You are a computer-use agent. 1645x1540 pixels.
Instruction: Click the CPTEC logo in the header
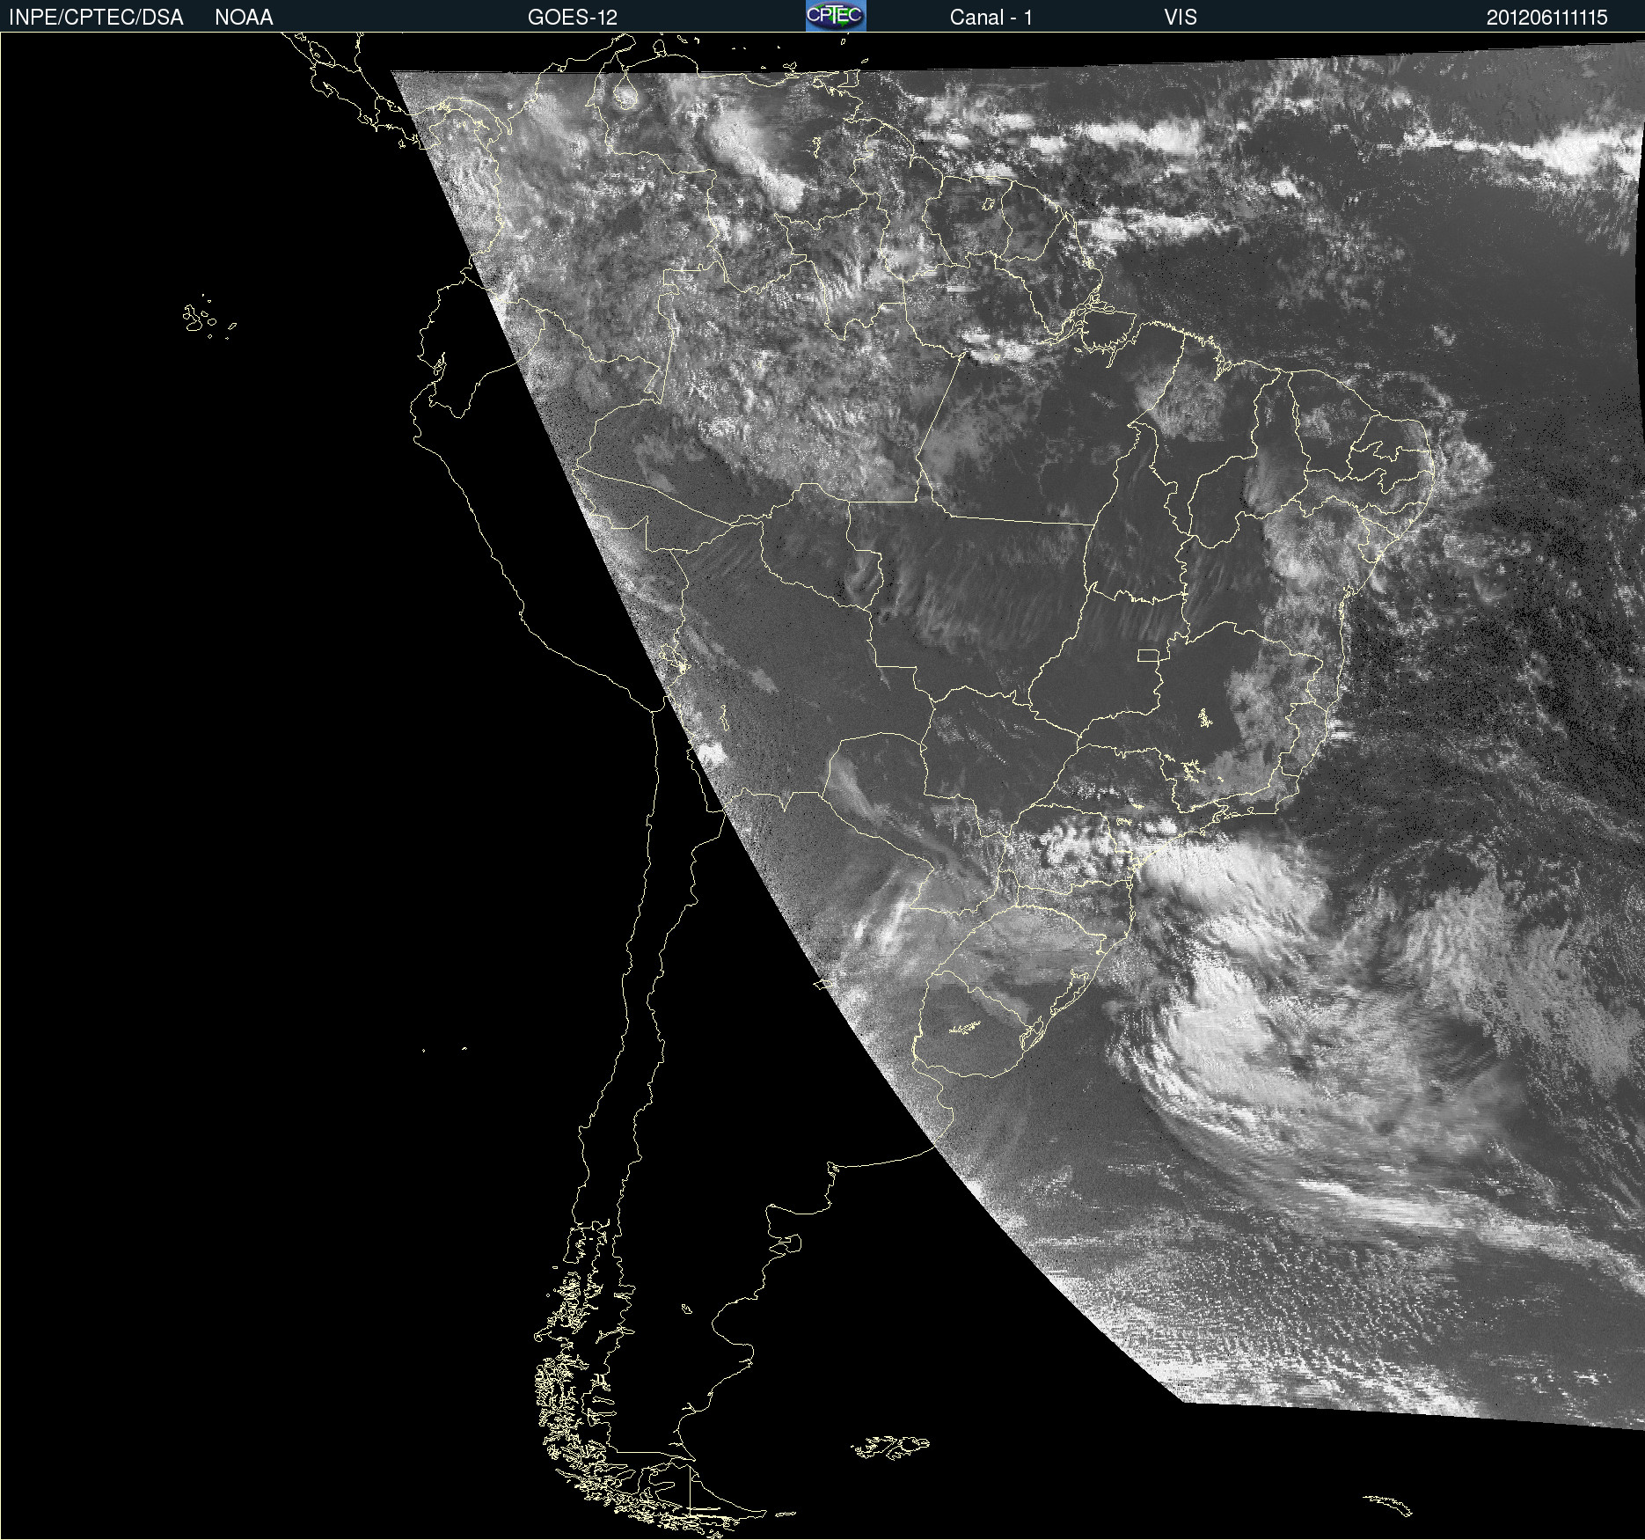point(836,16)
